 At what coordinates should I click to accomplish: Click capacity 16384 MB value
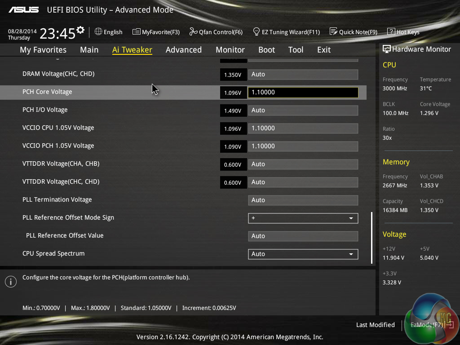click(395, 210)
